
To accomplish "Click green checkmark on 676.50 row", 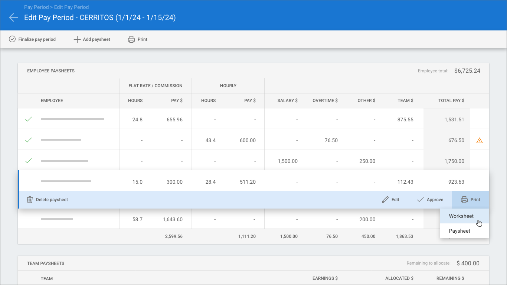I will tap(29, 140).
